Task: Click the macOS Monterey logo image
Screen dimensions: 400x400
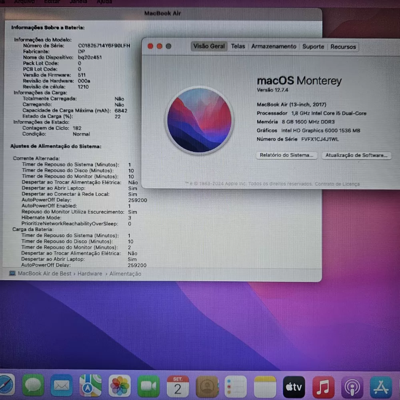Action: point(199,120)
